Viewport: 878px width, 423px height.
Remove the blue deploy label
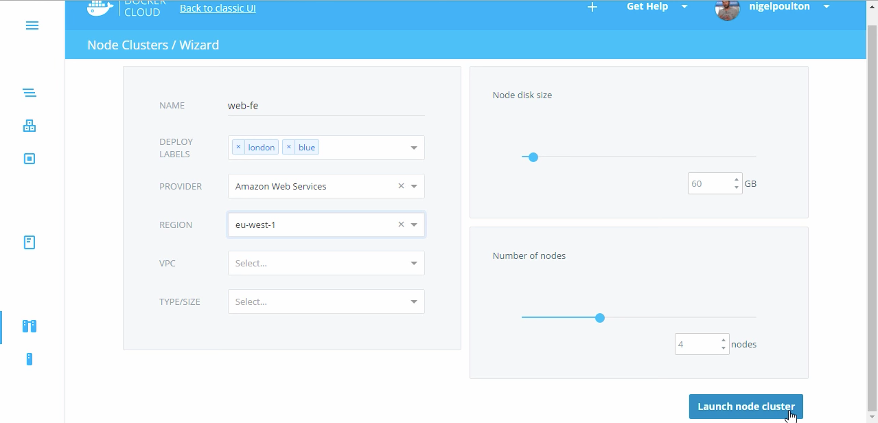[x=288, y=148]
